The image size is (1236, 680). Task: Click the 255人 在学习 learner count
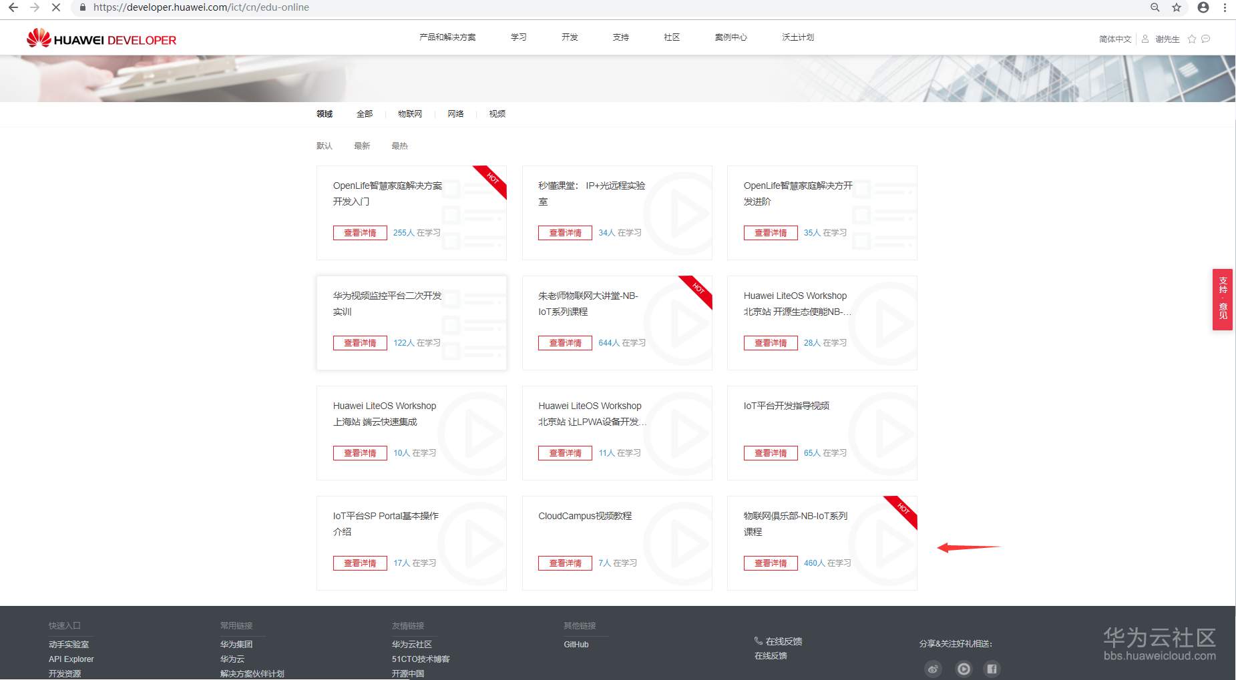(417, 233)
